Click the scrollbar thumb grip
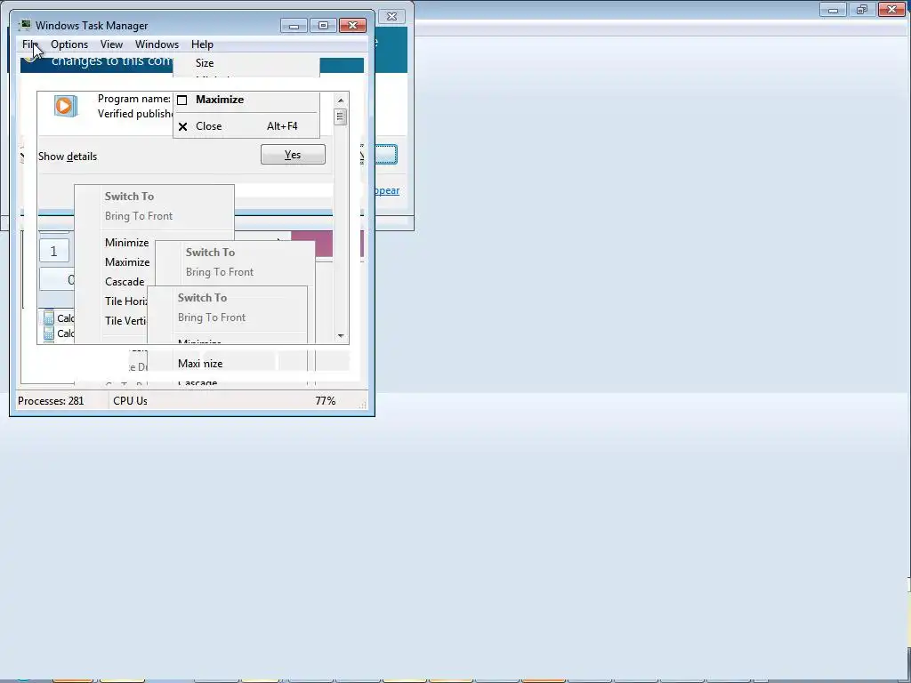This screenshot has width=911, height=683. (341, 117)
